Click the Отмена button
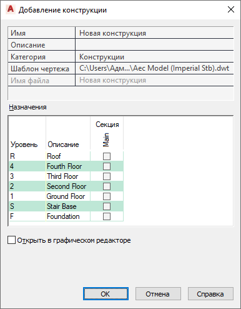The height and width of the screenshot is (309, 241). 158,294
